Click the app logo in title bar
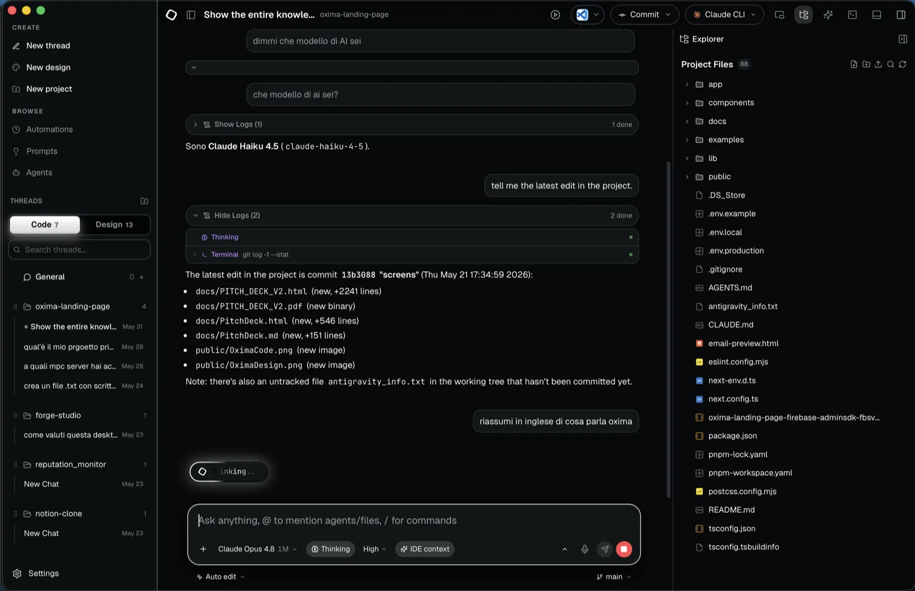 click(x=171, y=15)
